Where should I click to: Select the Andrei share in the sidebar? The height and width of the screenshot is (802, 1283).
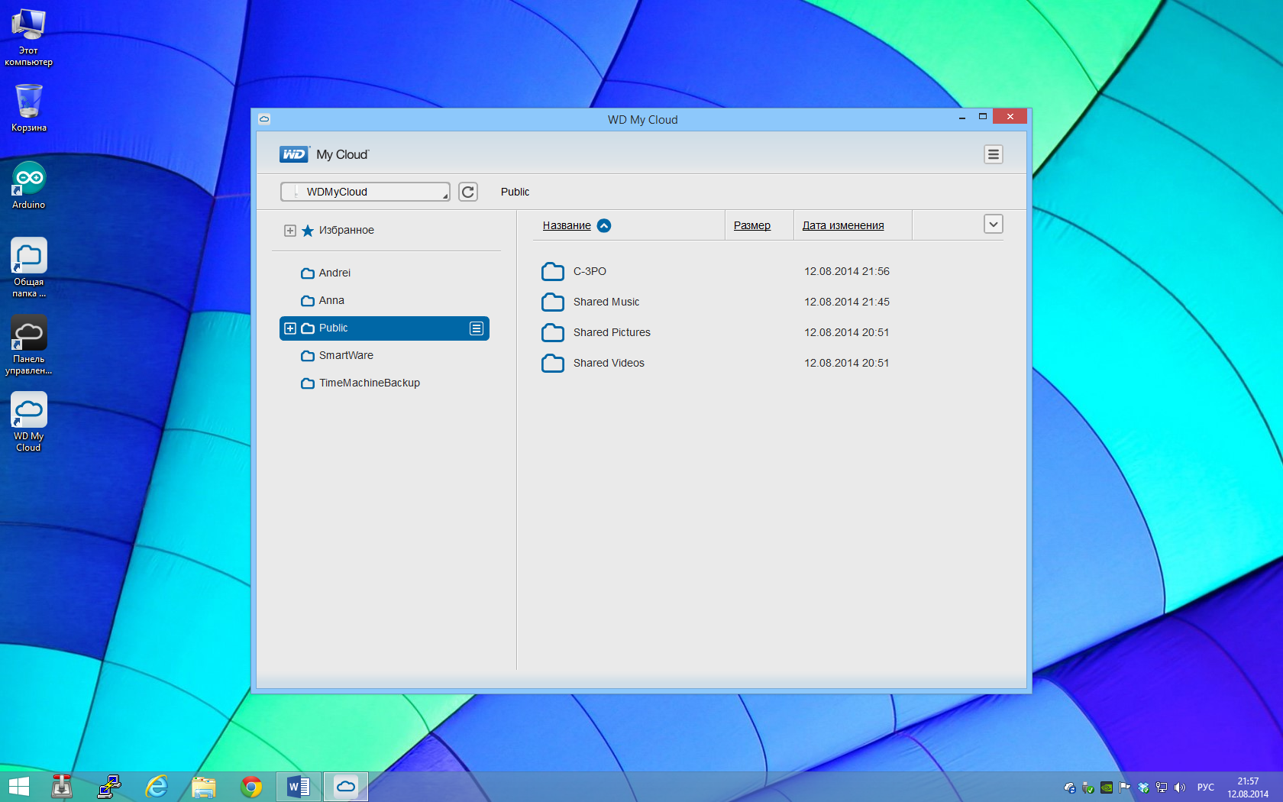click(334, 273)
